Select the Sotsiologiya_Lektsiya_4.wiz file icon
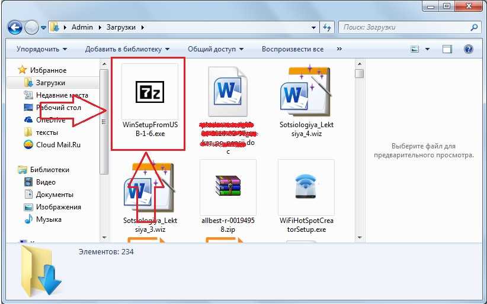Viewport: 487px width, 304px height. click(x=306, y=91)
